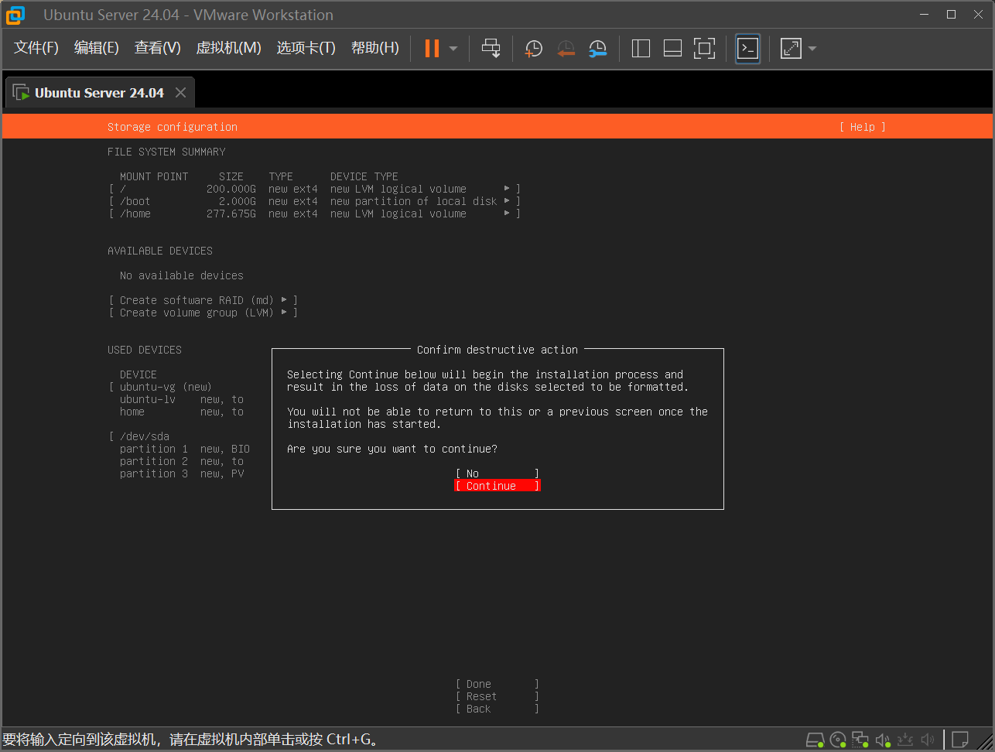Click the home logical volume entry
The height and width of the screenshot is (752, 995).
pos(132,412)
